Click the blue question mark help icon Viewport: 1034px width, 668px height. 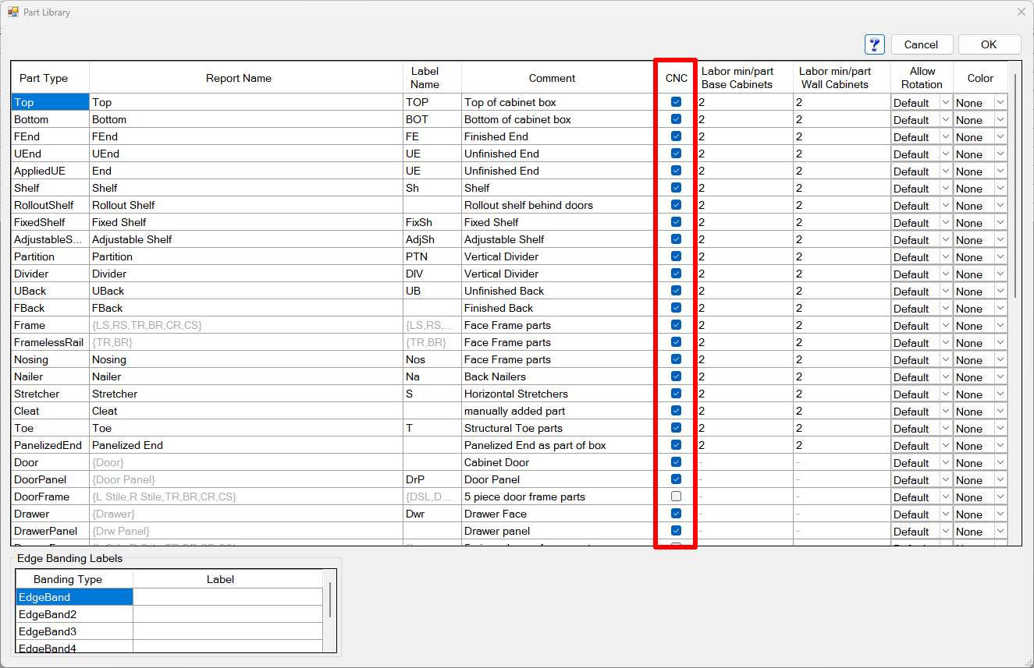pos(874,44)
